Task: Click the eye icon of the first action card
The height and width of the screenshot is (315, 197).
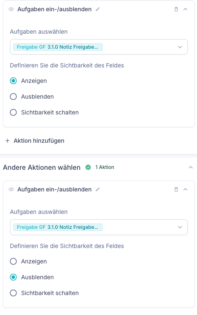Action: click(x=11, y=9)
